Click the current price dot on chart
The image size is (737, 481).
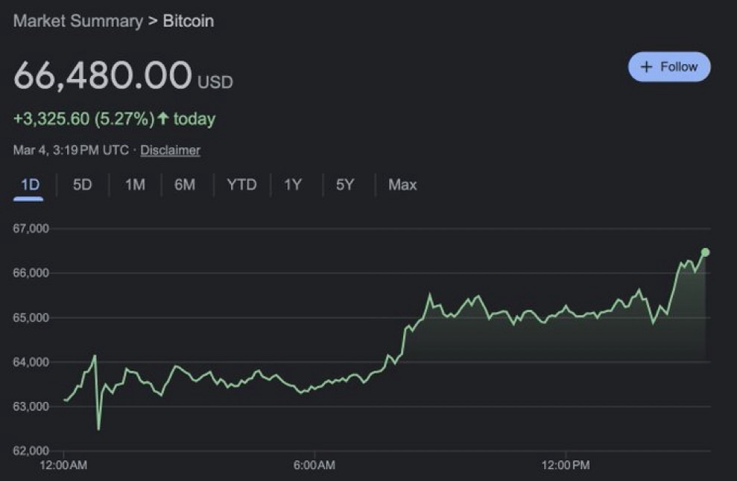[x=705, y=252]
